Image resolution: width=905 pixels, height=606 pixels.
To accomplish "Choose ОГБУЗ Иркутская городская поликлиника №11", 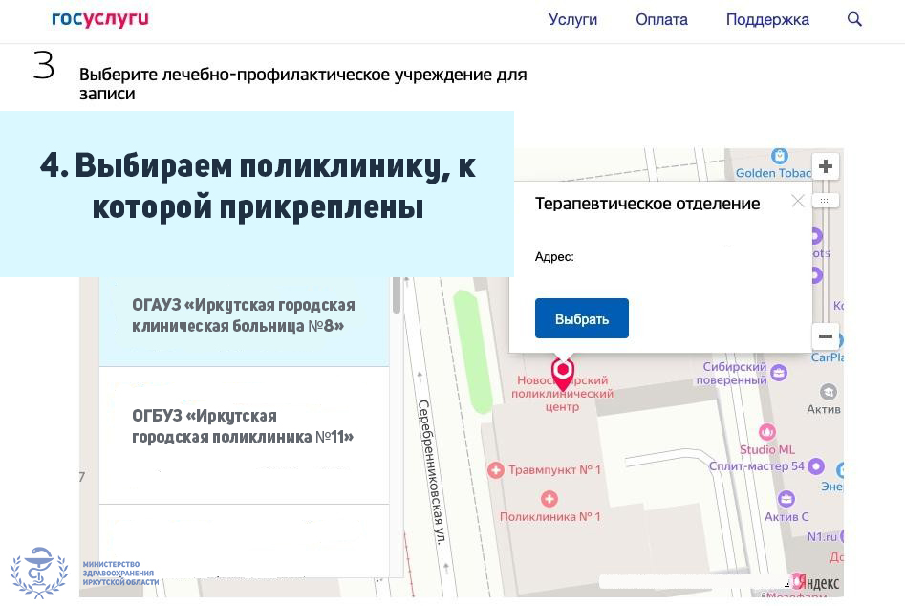I will (244, 426).
